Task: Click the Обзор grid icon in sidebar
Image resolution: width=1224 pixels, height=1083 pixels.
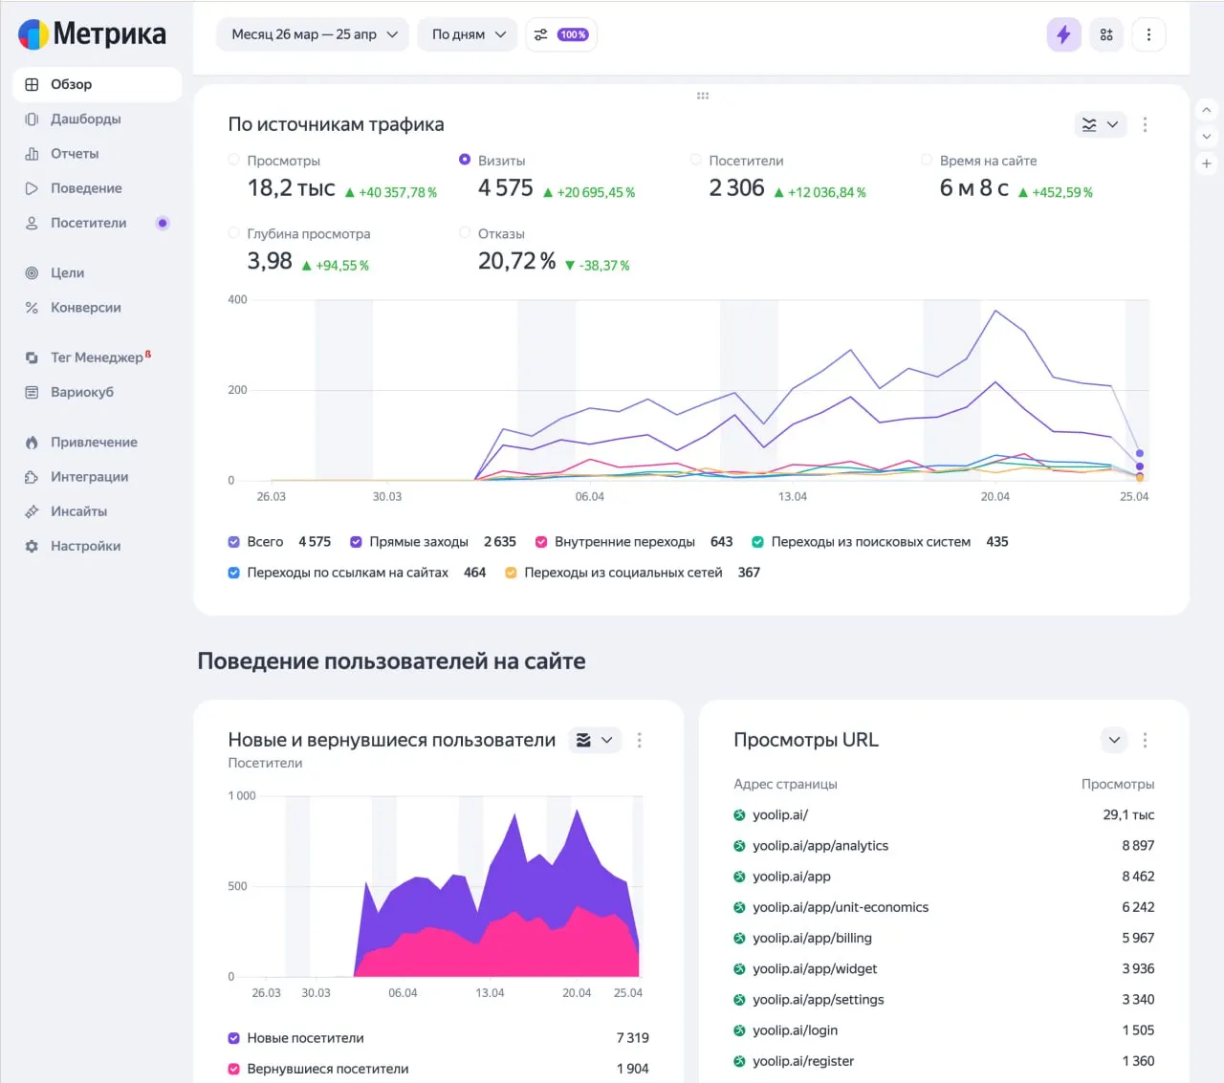Action: coord(32,84)
